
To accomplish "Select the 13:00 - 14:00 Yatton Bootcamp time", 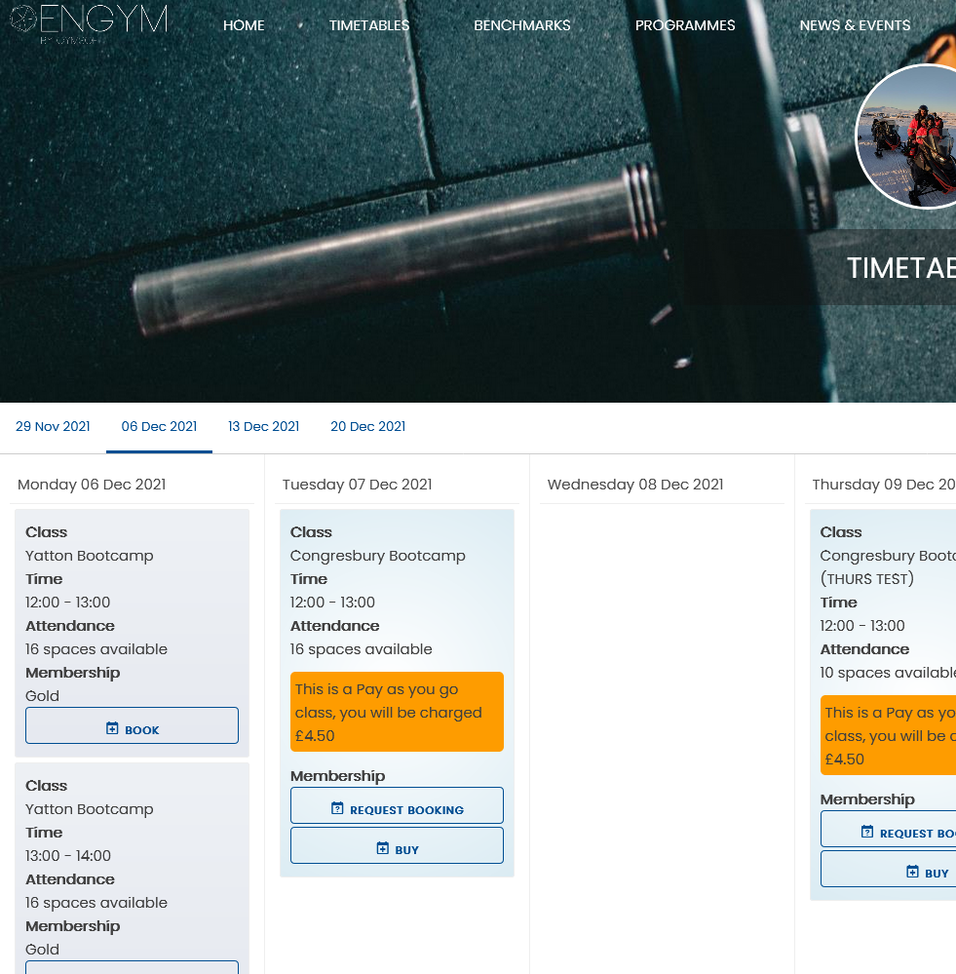I will tap(68, 856).
